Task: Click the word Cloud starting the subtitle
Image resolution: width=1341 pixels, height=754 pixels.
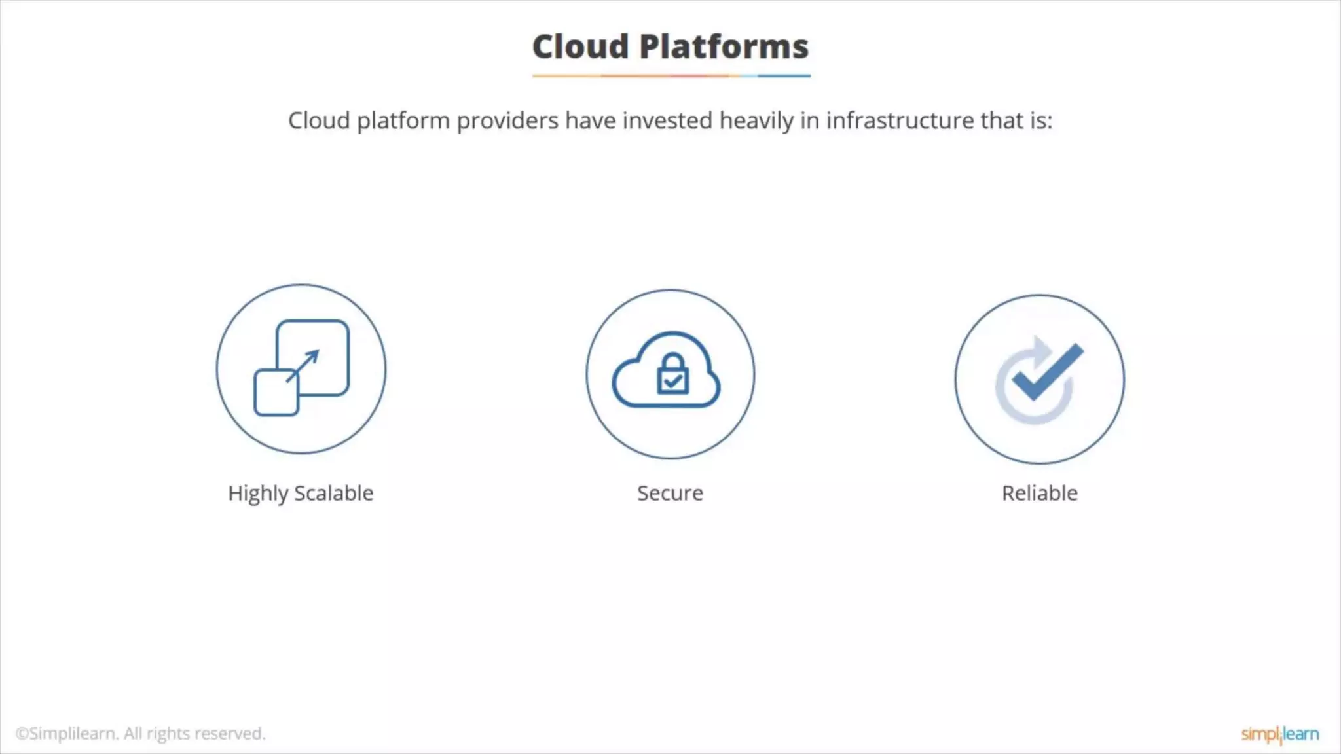Action: pos(319,121)
